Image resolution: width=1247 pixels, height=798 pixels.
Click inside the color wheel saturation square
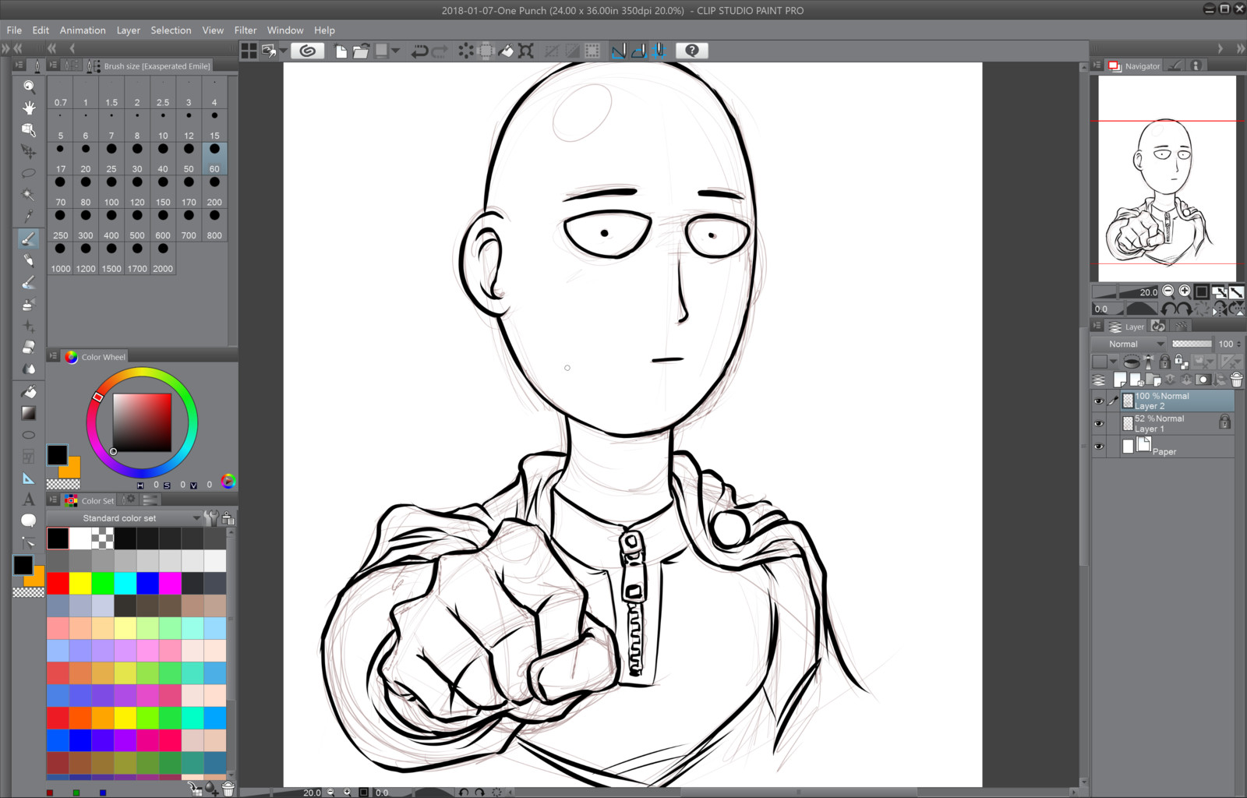tap(142, 422)
